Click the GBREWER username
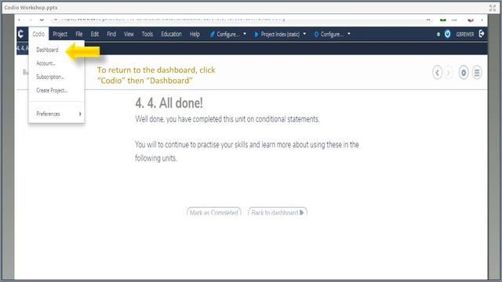502x282 pixels. tap(465, 34)
